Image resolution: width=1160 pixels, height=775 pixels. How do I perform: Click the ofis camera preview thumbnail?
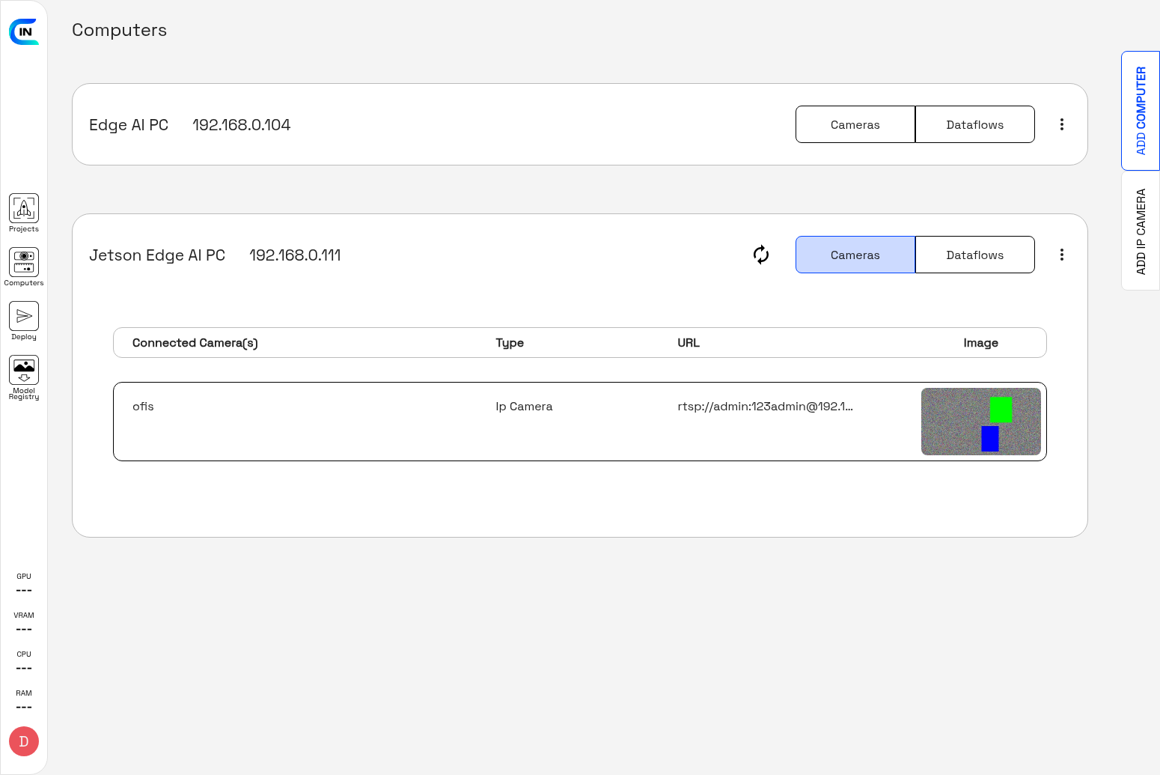point(980,422)
